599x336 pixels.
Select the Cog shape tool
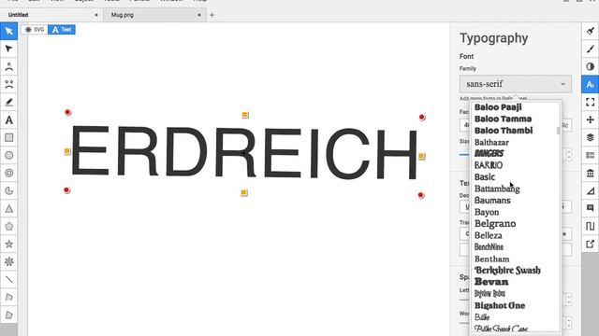(8, 261)
